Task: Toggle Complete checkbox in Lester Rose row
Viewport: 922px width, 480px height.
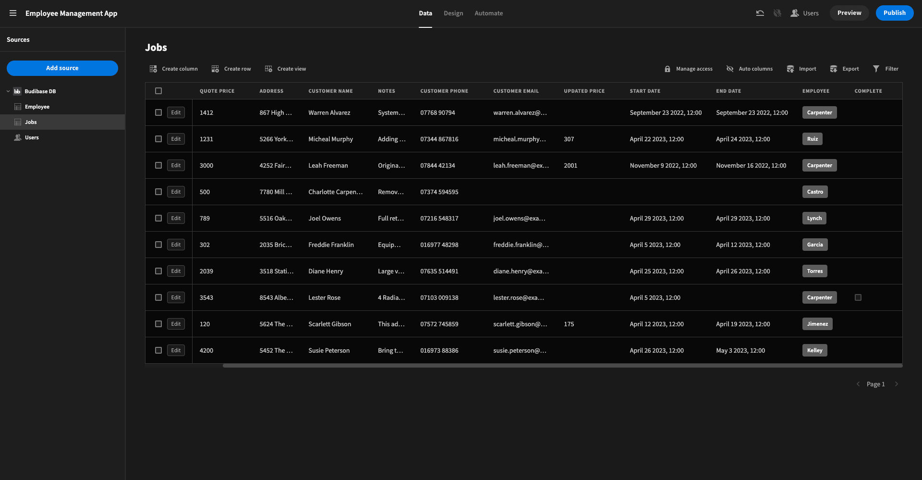Action: pos(858,297)
